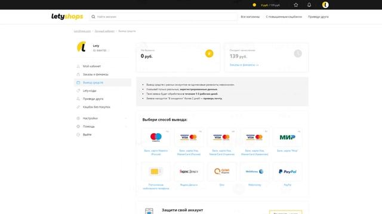
Task: Click grey clock icon in pending card
Action: tap(298, 53)
